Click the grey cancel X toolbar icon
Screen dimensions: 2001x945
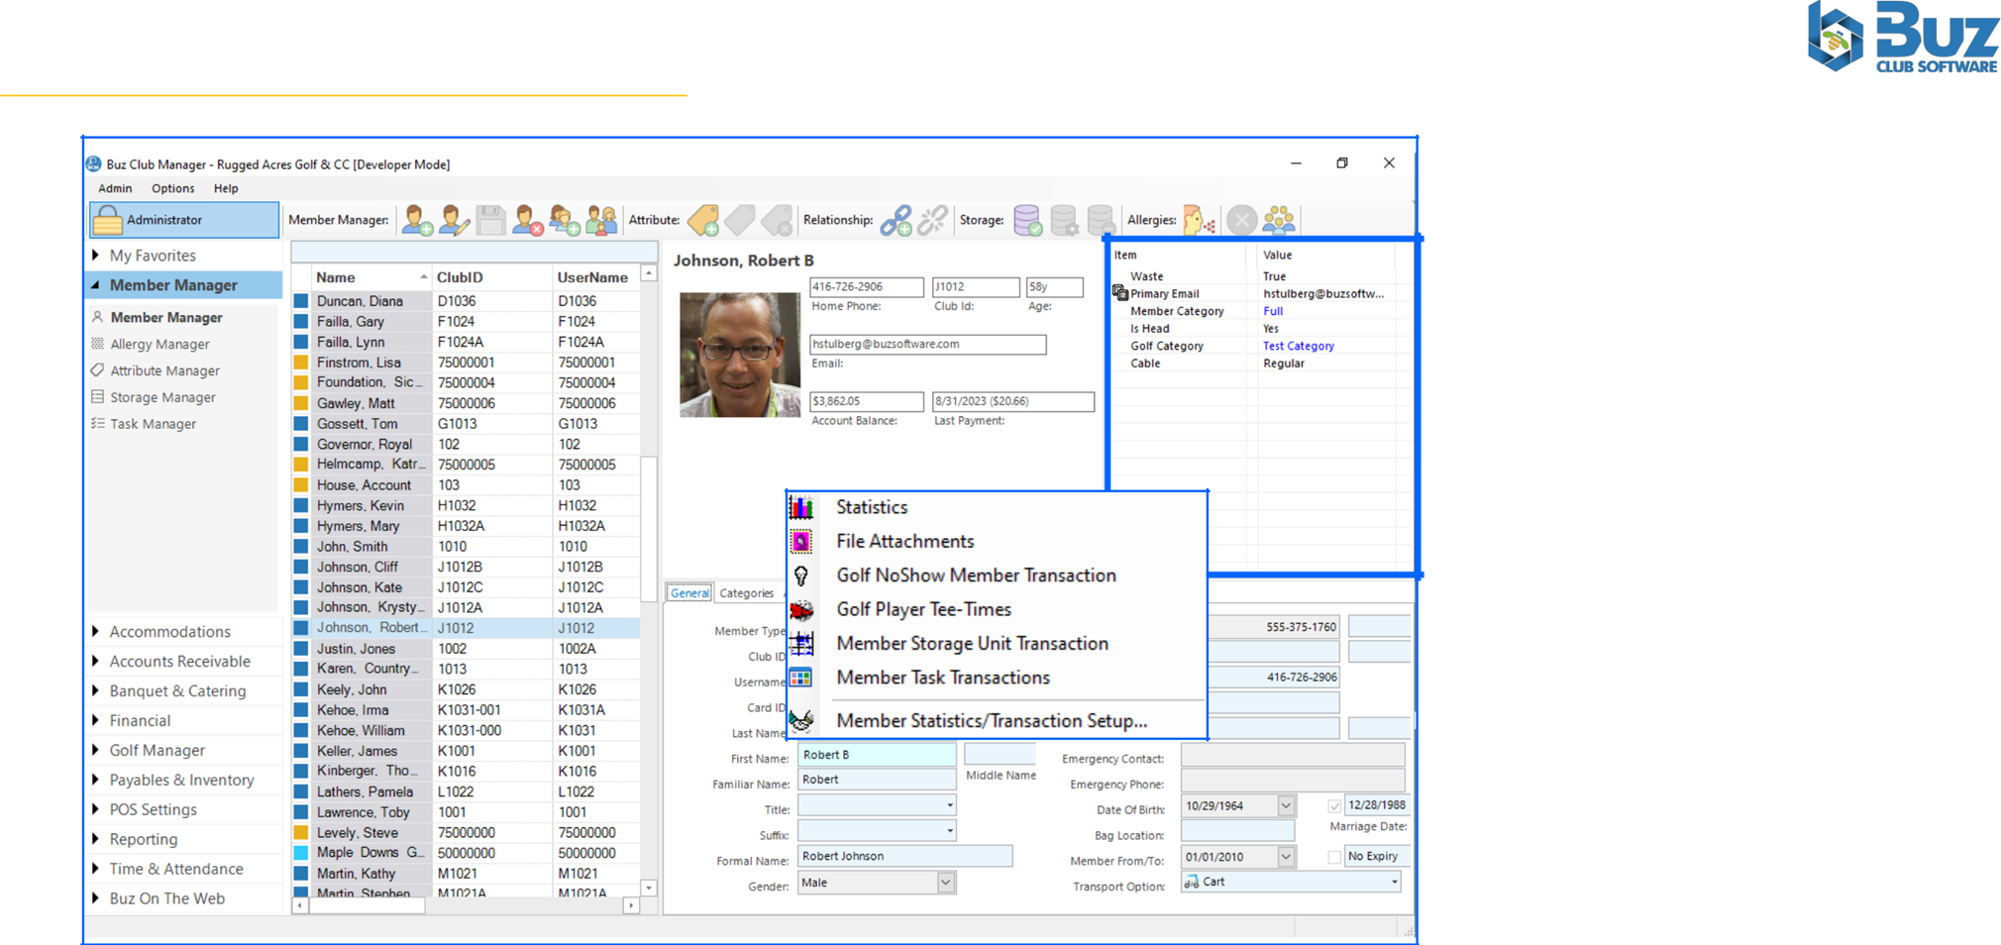click(1241, 220)
